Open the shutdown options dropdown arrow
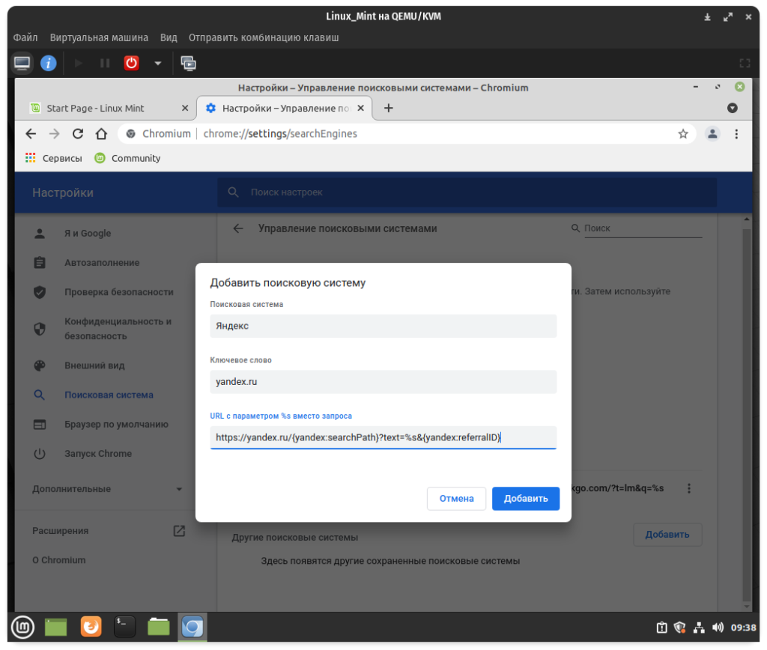767x650 pixels. coord(157,63)
